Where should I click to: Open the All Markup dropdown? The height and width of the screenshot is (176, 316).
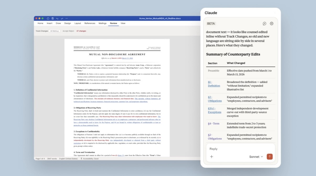point(55,31)
